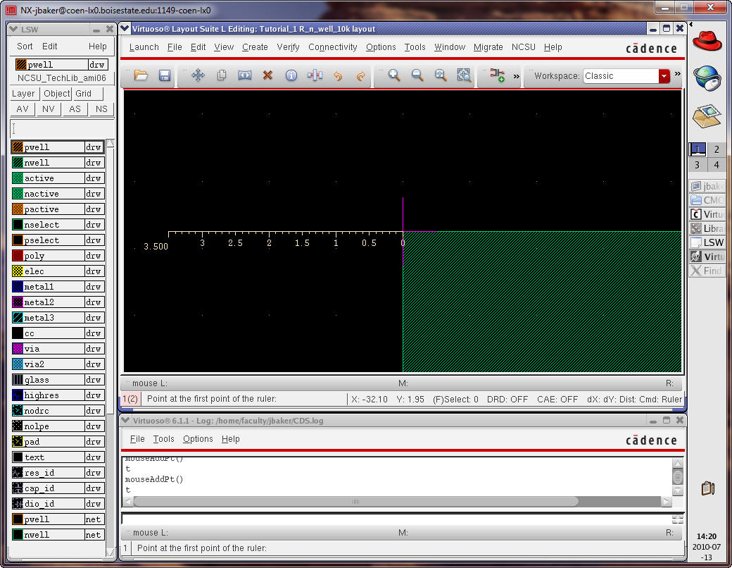Click the red X Delete icon
Viewport: 732px width, 568px height.
(267, 75)
